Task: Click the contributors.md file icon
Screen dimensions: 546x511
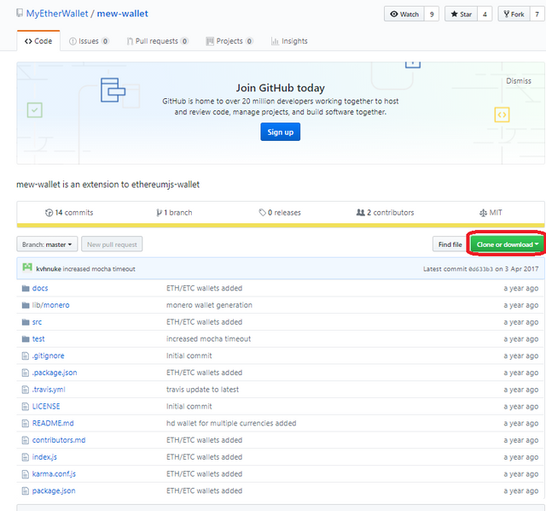Action: point(25,440)
